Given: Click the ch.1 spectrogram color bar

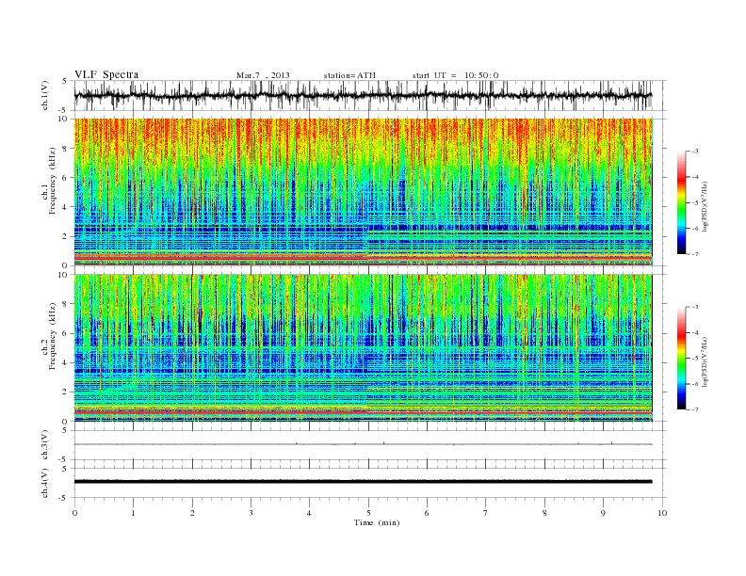Looking at the screenshot, I should click(x=681, y=203).
